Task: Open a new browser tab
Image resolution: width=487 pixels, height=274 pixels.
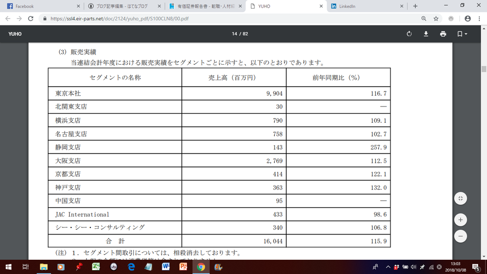Action: click(415, 6)
